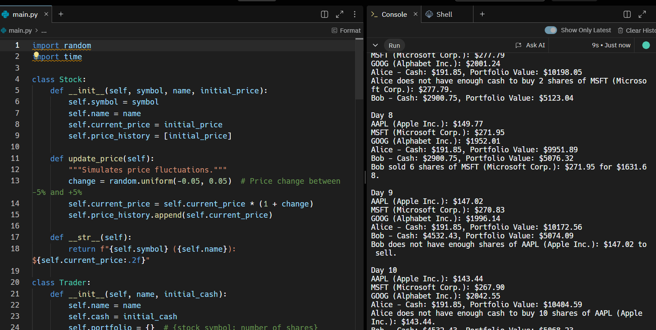
Task: Expand the breadcrumb ellipsis after main.py
Action: [x=44, y=31]
